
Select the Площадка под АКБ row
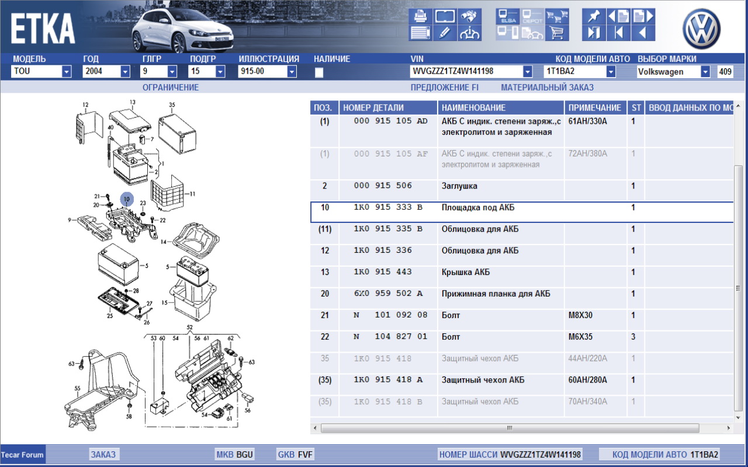coord(522,212)
